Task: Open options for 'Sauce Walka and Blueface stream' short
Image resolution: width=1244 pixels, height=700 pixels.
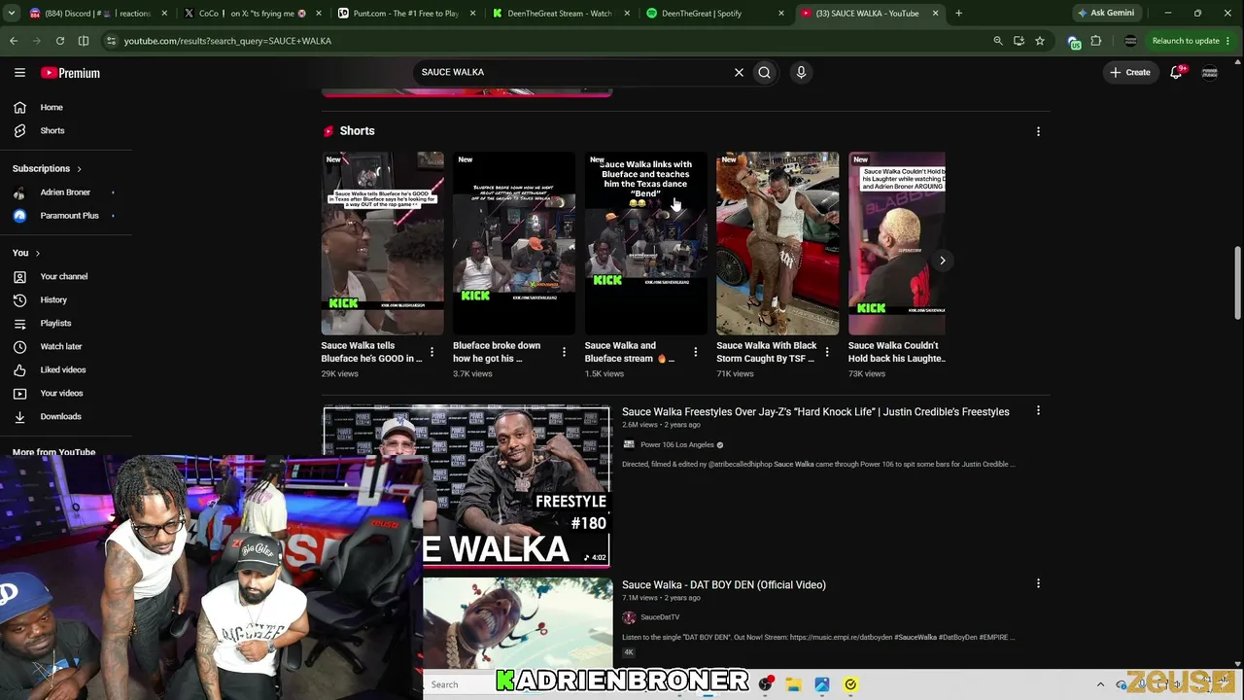Action: 695,352
